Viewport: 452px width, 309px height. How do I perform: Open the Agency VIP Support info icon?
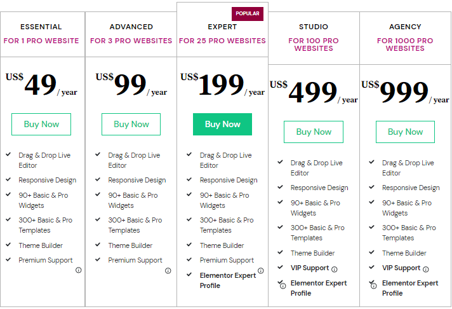(x=426, y=270)
